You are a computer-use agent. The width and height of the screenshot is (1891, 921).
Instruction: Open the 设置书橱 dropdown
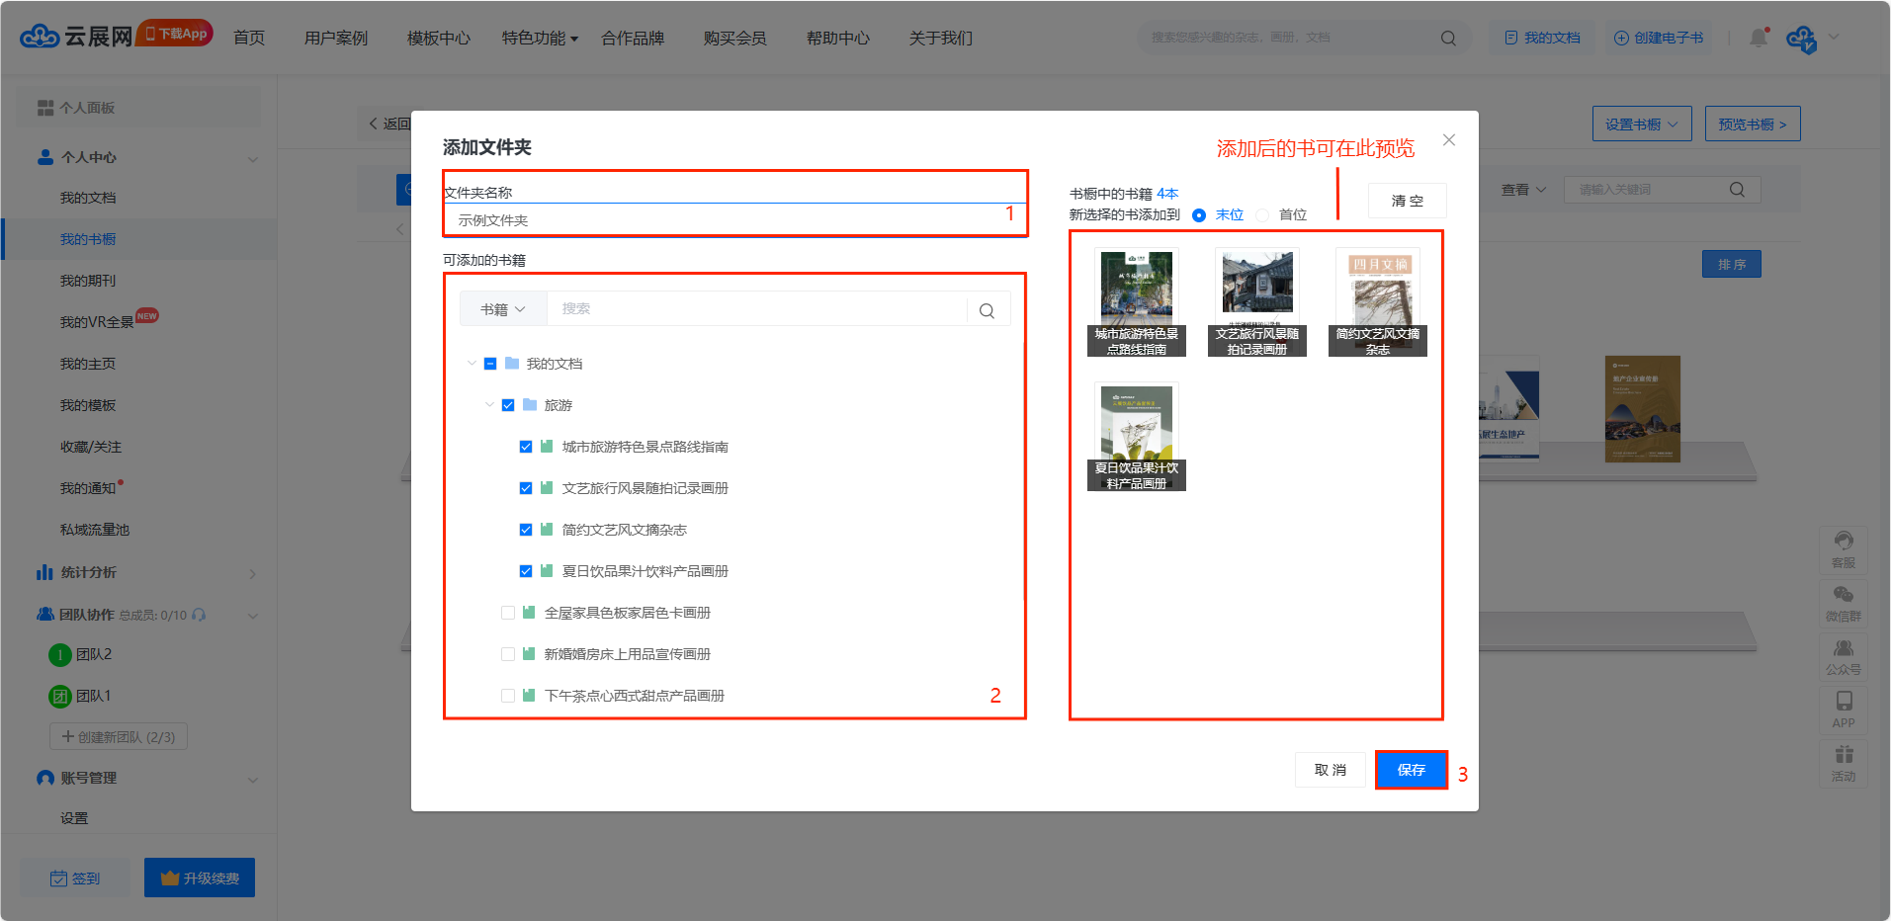(x=1642, y=124)
